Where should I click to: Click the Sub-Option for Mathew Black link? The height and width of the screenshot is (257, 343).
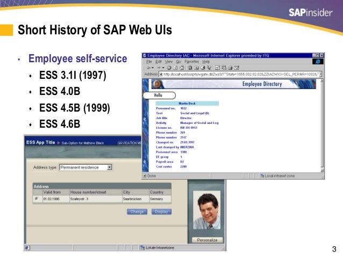coord(83,143)
